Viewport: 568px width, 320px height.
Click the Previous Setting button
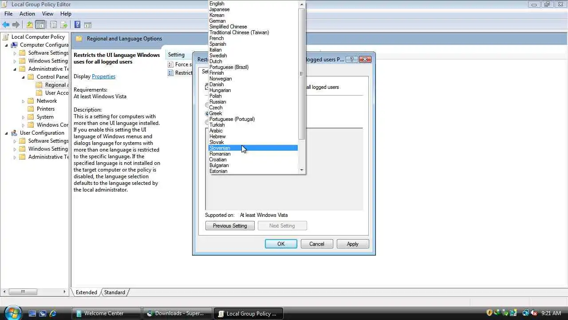(230, 226)
